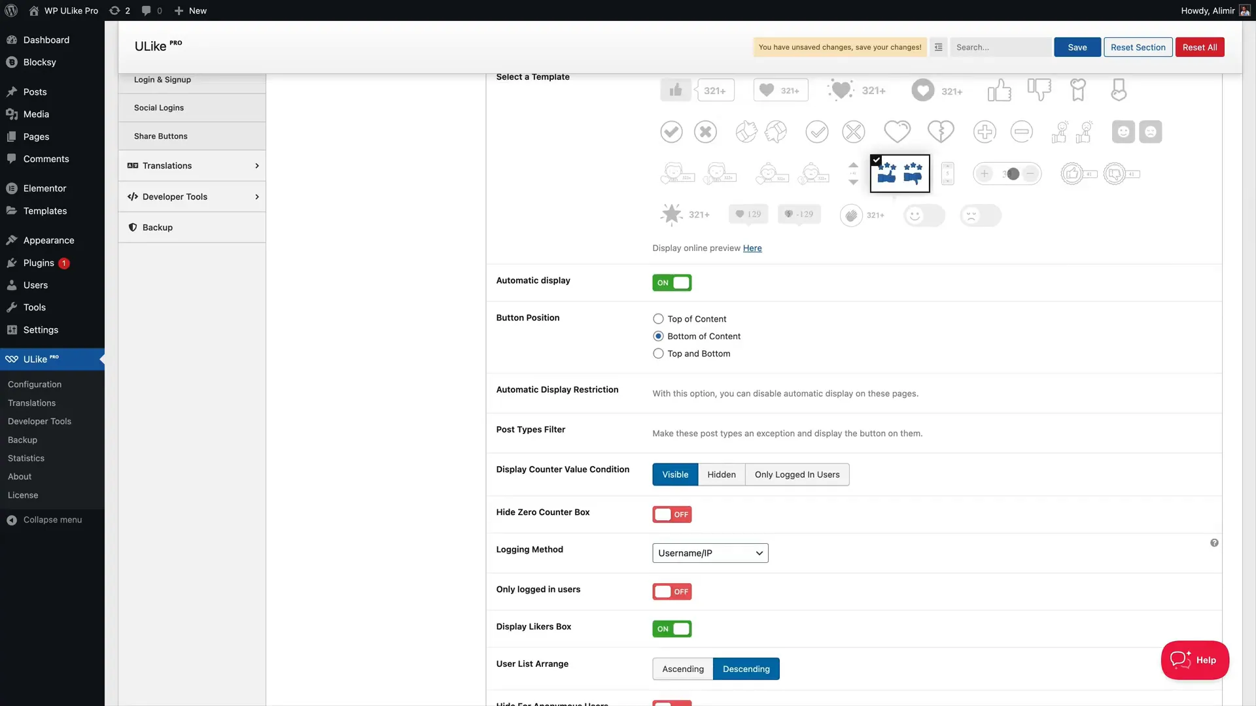Open the Configuration submenu item
Screen dimensions: 1256x706
coord(35,384)
